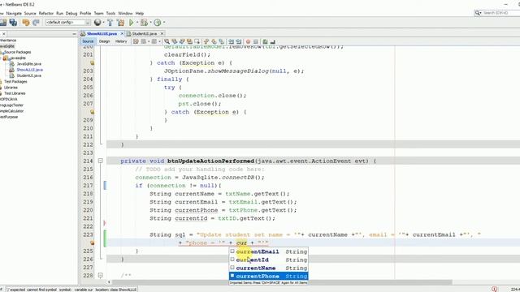520x292 pixels.
Task: Toggle the code fold at line 228
Action: (x=101, y=275)
